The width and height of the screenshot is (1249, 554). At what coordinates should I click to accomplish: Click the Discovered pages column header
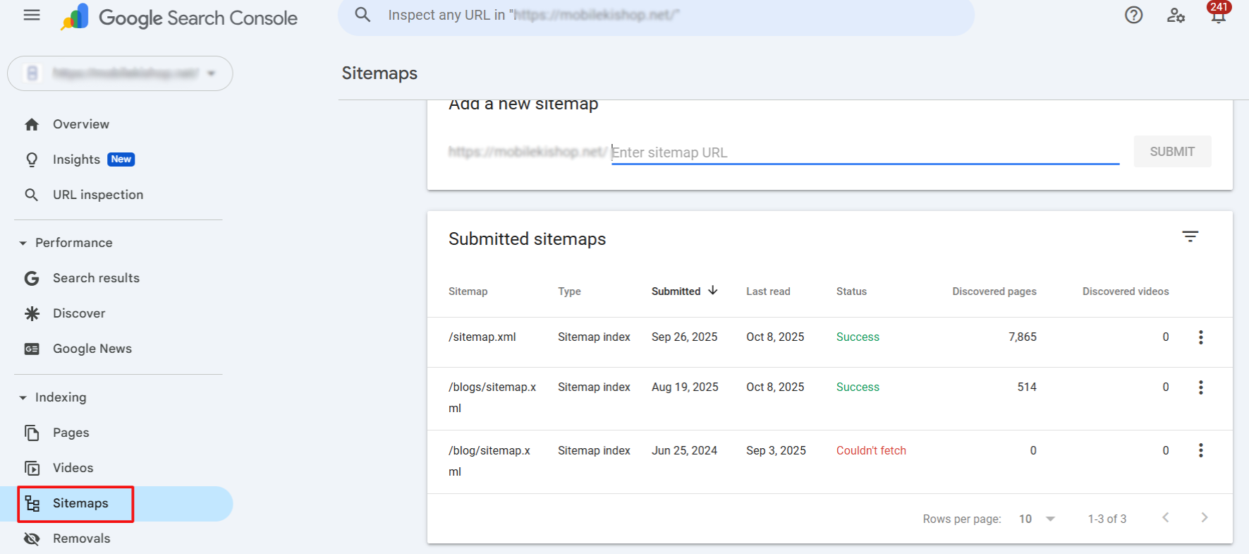[994, 291]
